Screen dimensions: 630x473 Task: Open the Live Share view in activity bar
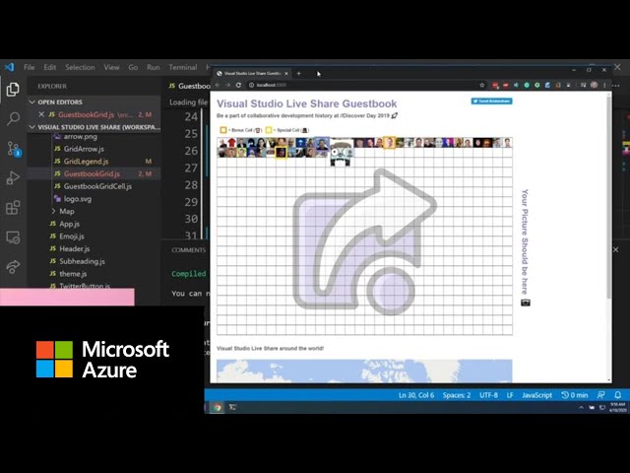pyautogui.click(x=13, y=266)
